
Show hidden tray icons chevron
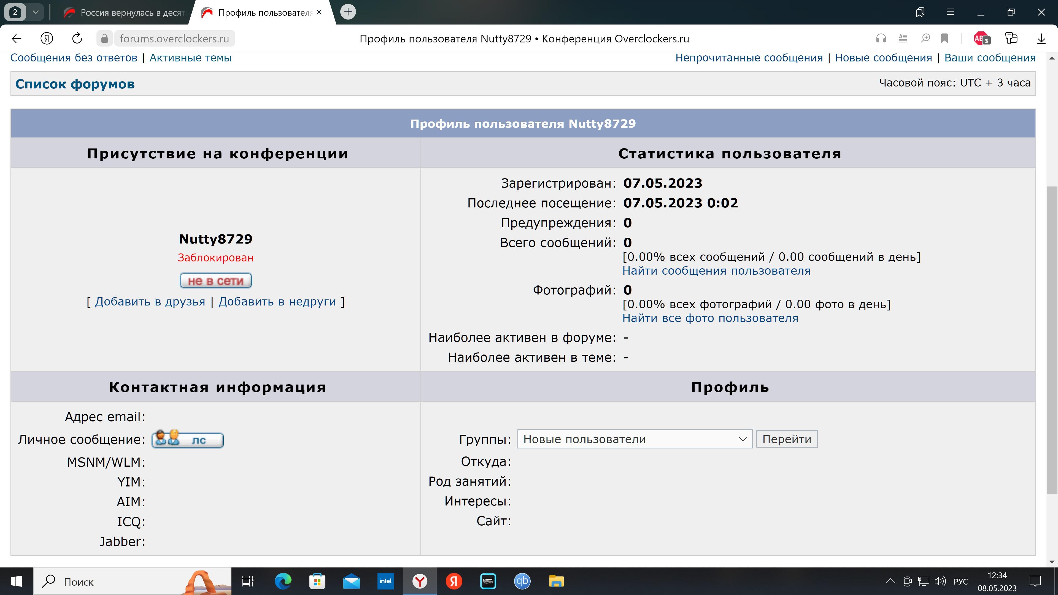tap(890, 581)
